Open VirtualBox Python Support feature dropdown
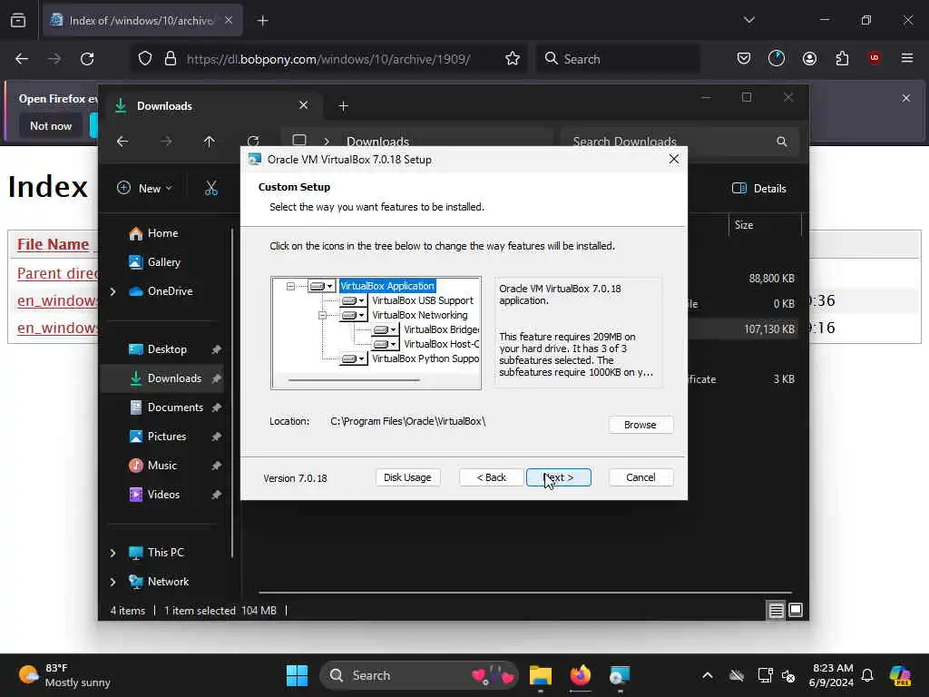The height and width of the screenshot is (697, 929). click(353, 359)
